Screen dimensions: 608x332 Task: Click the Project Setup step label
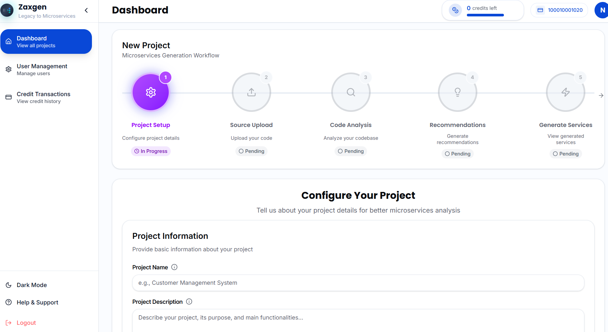click(x=151, y=125)
